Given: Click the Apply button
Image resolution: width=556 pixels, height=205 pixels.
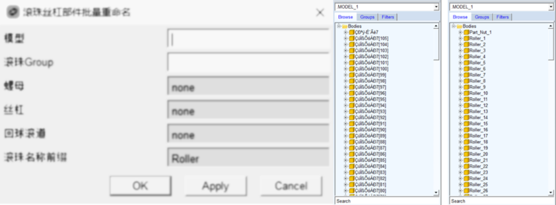Looking at the screenshot, I should [x=215, y=186].
